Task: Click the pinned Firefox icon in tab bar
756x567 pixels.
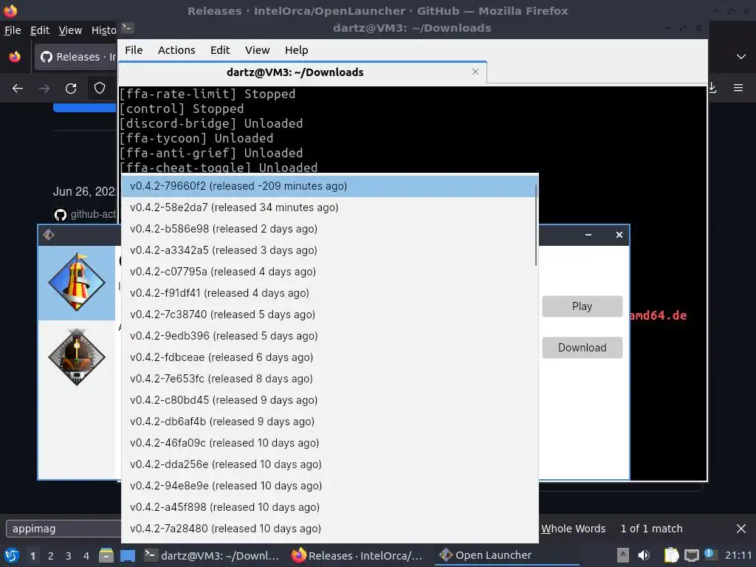Action: tap(15, 57)
